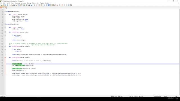Click the Copy toolbar icon

[19, 5]
